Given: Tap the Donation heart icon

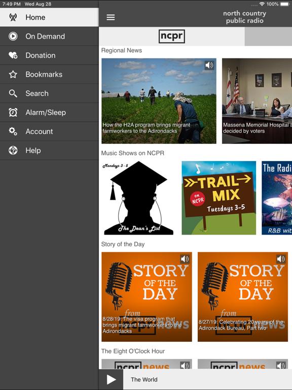Looking at the screenshot, I should click(13, 55).
